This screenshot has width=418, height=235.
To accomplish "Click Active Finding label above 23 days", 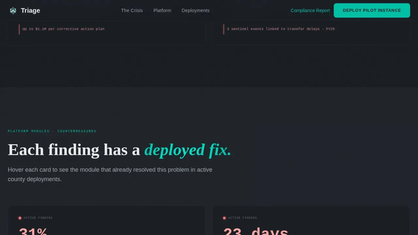I will coord(243,218).
